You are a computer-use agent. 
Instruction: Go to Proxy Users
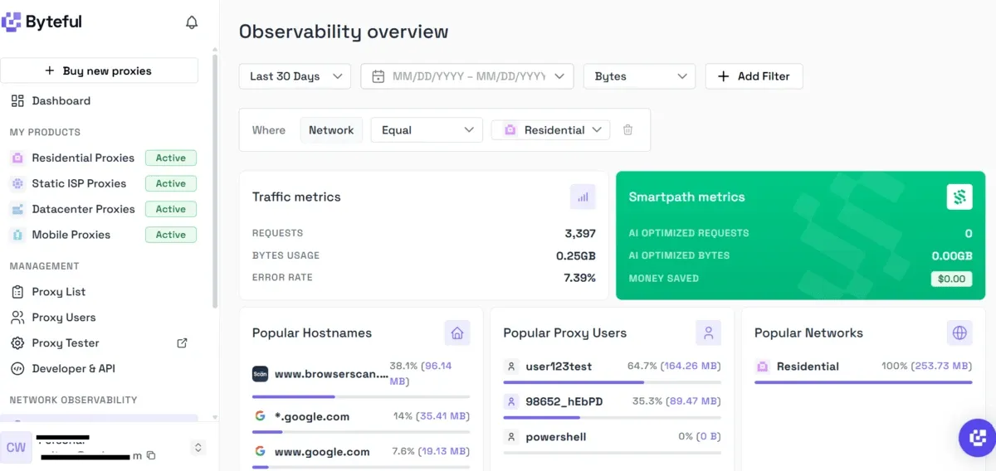[x=64, y=318]
